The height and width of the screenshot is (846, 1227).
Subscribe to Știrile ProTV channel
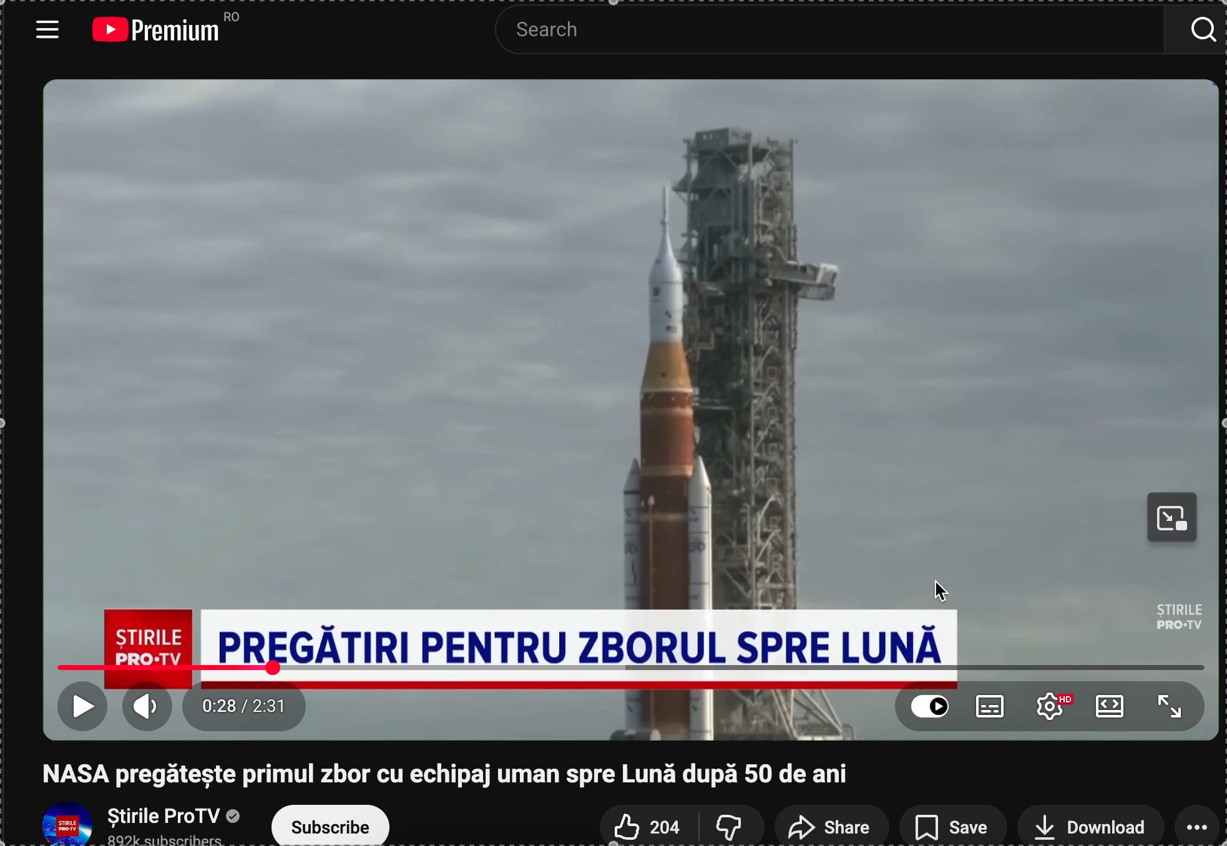330,827
